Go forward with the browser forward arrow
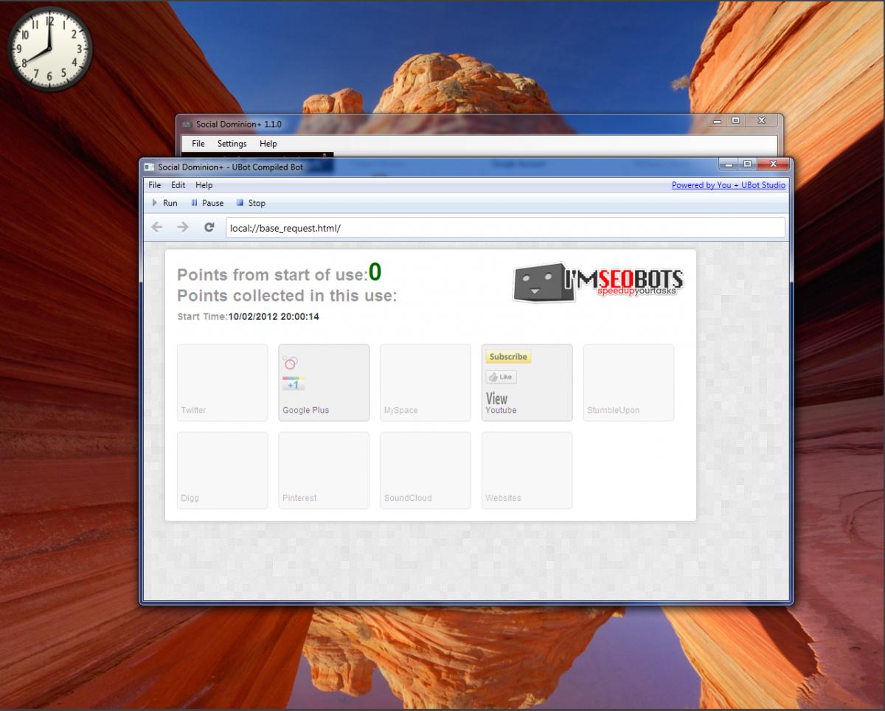The width and height of the screenshot is (885, 711). [183, 227]
